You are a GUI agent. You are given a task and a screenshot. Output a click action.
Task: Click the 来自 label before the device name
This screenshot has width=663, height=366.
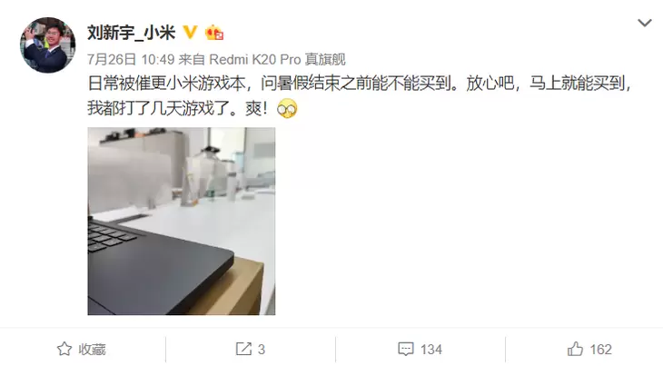[x=192, y=59]
